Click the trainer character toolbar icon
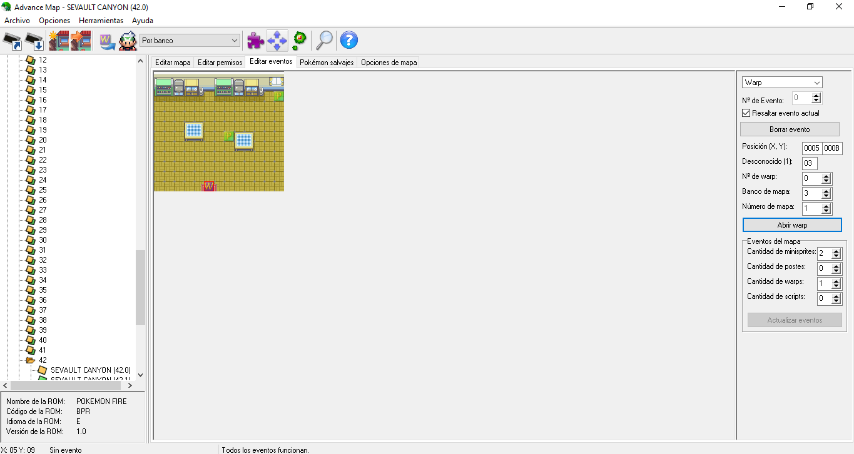Image resolution: width=854 pixels, height=454 pixels. (128, 41)
